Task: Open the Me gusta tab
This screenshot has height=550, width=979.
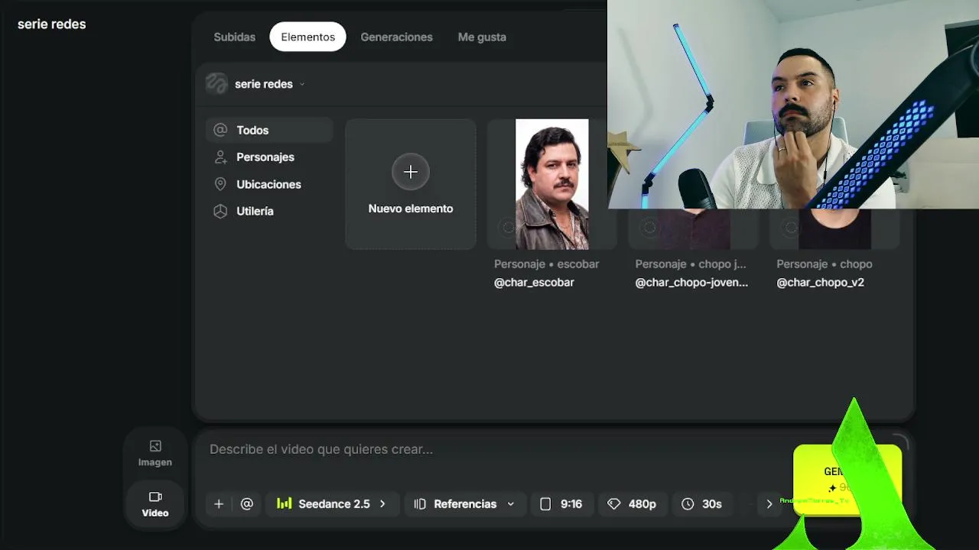Action: (x=482, y=37)
